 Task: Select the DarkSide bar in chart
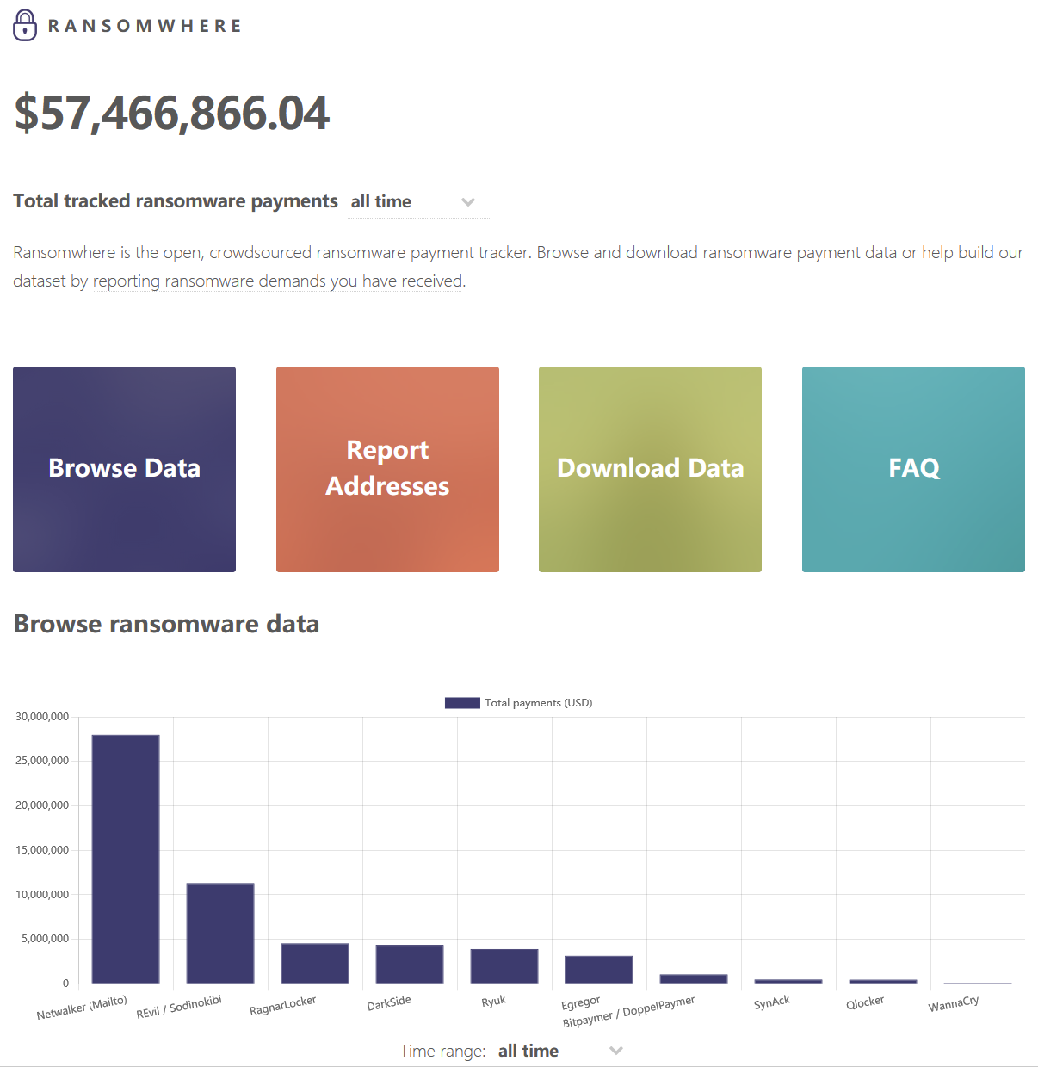(x=410, y=964)
